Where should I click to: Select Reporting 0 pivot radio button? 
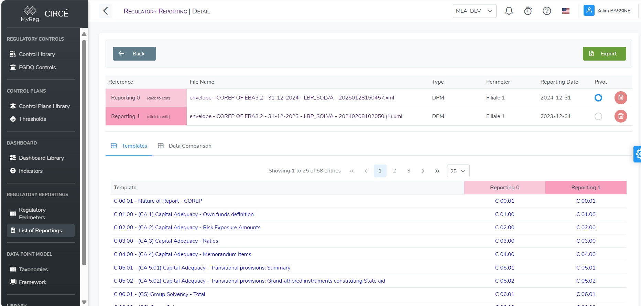pyautogui.click(x=598, y=98)
